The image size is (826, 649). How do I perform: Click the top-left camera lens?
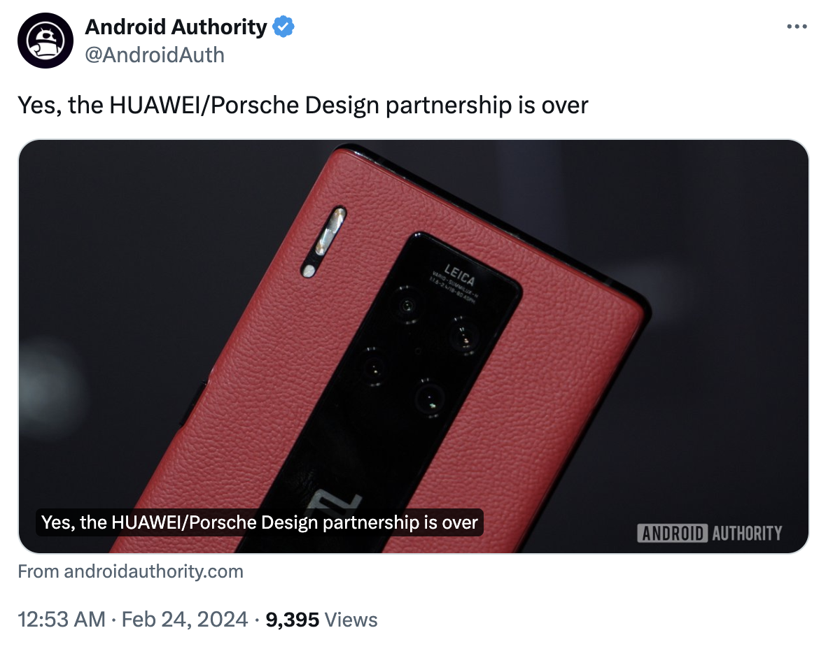point(407,305)
